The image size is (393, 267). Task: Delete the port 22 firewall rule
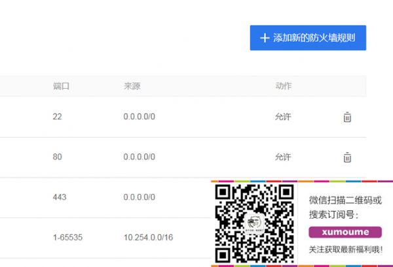347,118
